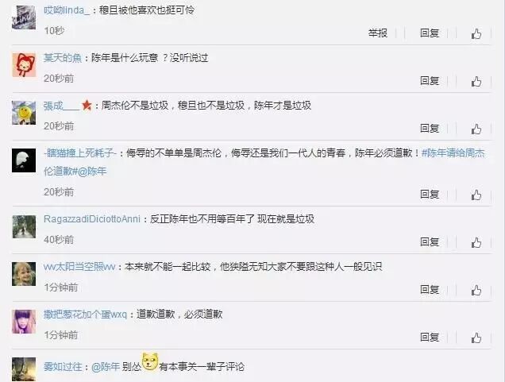The width and height of the screenshot is (505, 382).
Task: Open 某天的魚's profile via username
Action: pos(63,58)
